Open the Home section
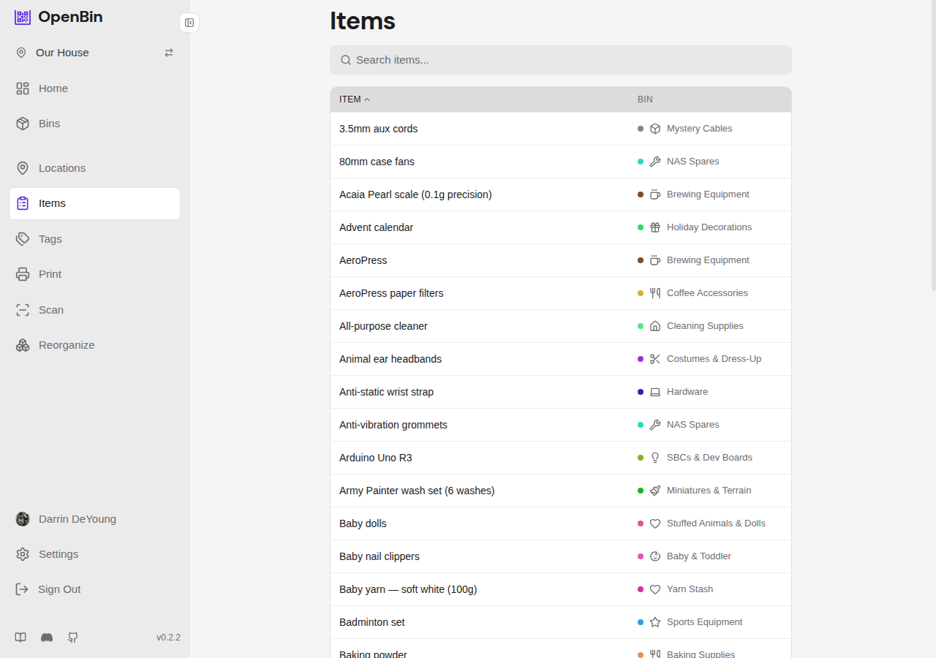The image size is (936, 658). pyautogui.click(x=53, y=88)
